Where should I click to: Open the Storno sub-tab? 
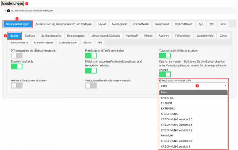tap(87, 43)
